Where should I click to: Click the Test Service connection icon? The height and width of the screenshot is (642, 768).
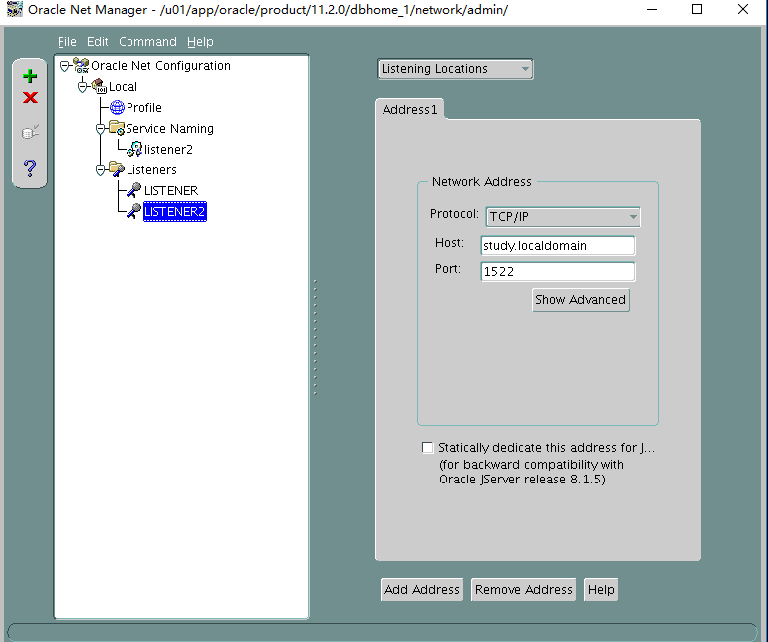tap(30, 132)
